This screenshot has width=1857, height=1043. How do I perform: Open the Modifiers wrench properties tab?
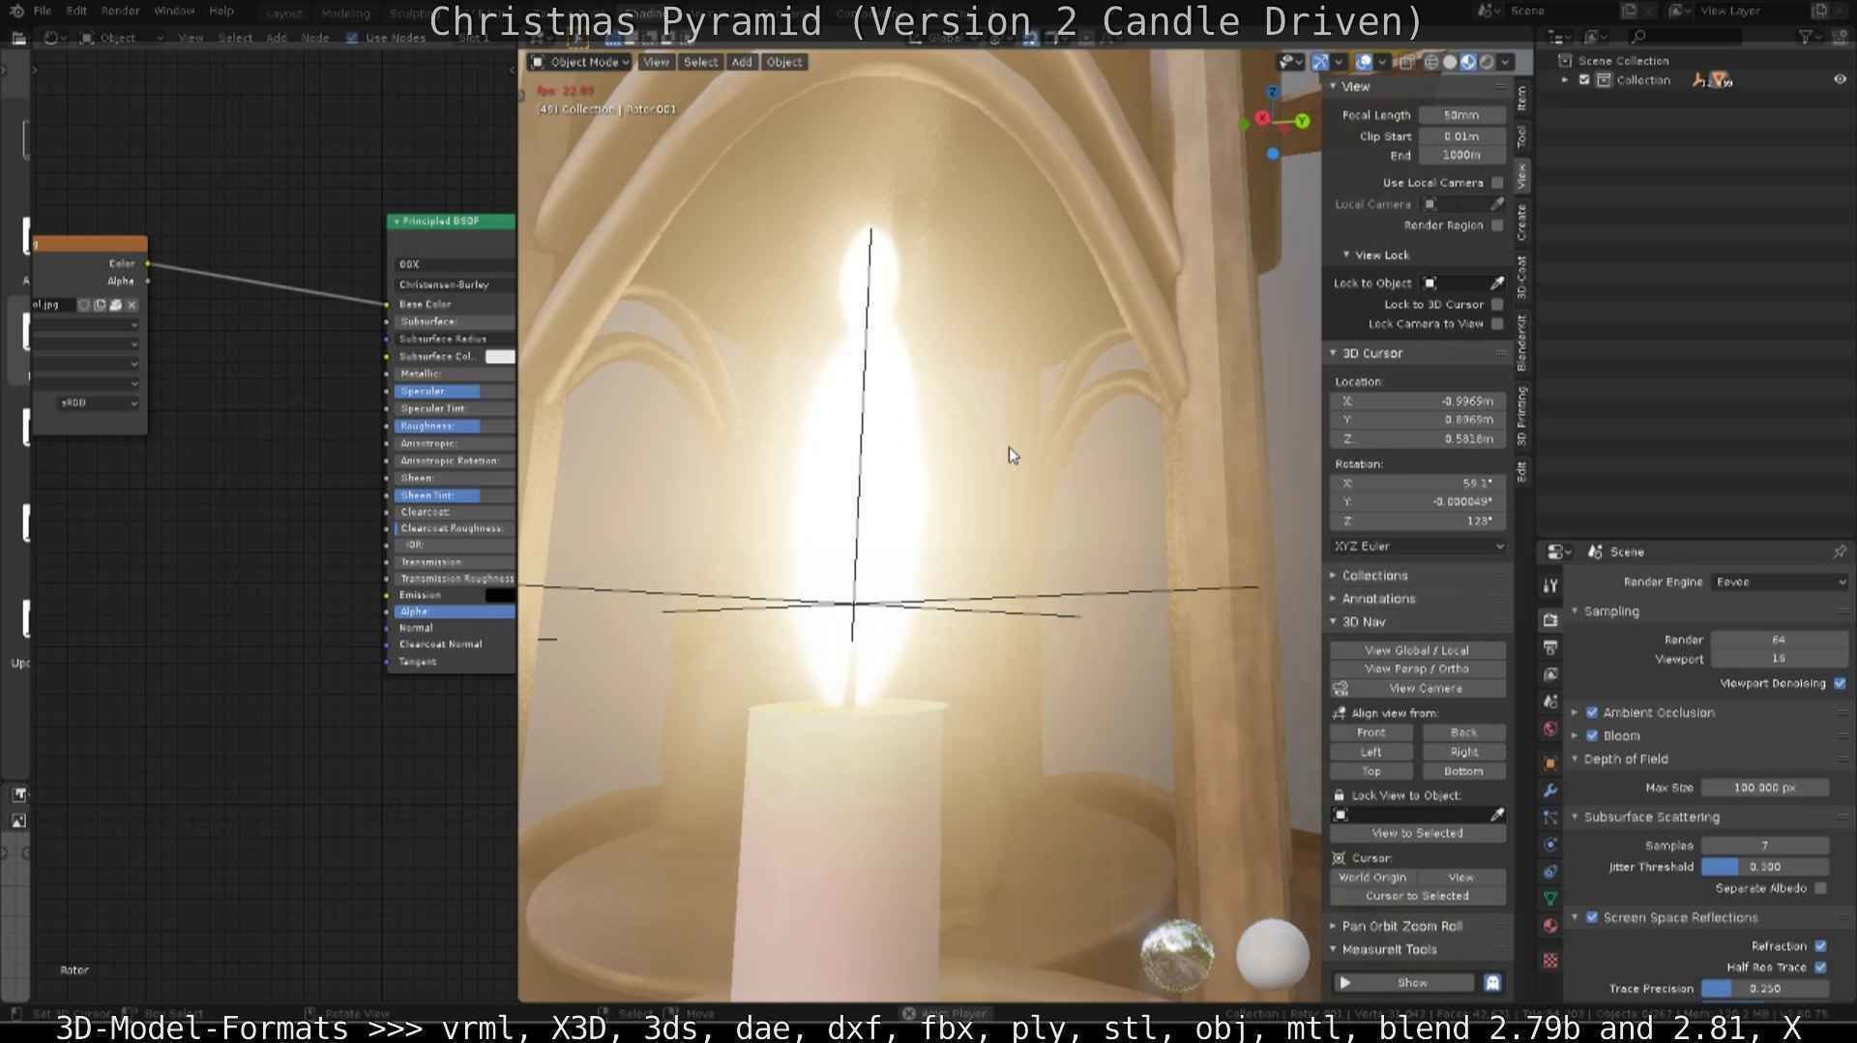[1550, 790]
